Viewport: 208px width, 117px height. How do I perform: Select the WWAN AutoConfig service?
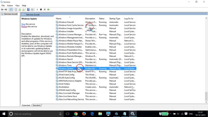[x=96, y=90]
